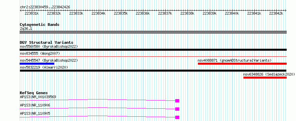Click the AP1S3|NR_110905 gene label
This screenshot has height=121, width=296.
click(x=35, y=113)
